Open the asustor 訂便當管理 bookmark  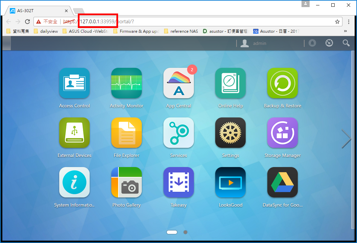pyautogui.click(x=225, y=31)
